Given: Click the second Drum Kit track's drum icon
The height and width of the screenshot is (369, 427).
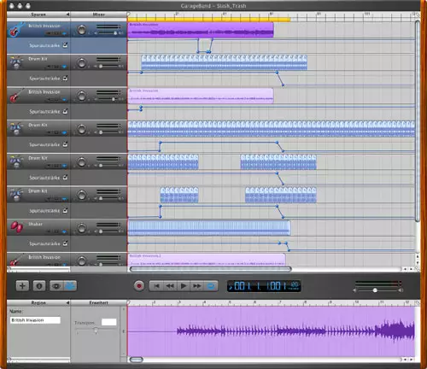Looking at the screenshot, I should click(x=16, y=129).
